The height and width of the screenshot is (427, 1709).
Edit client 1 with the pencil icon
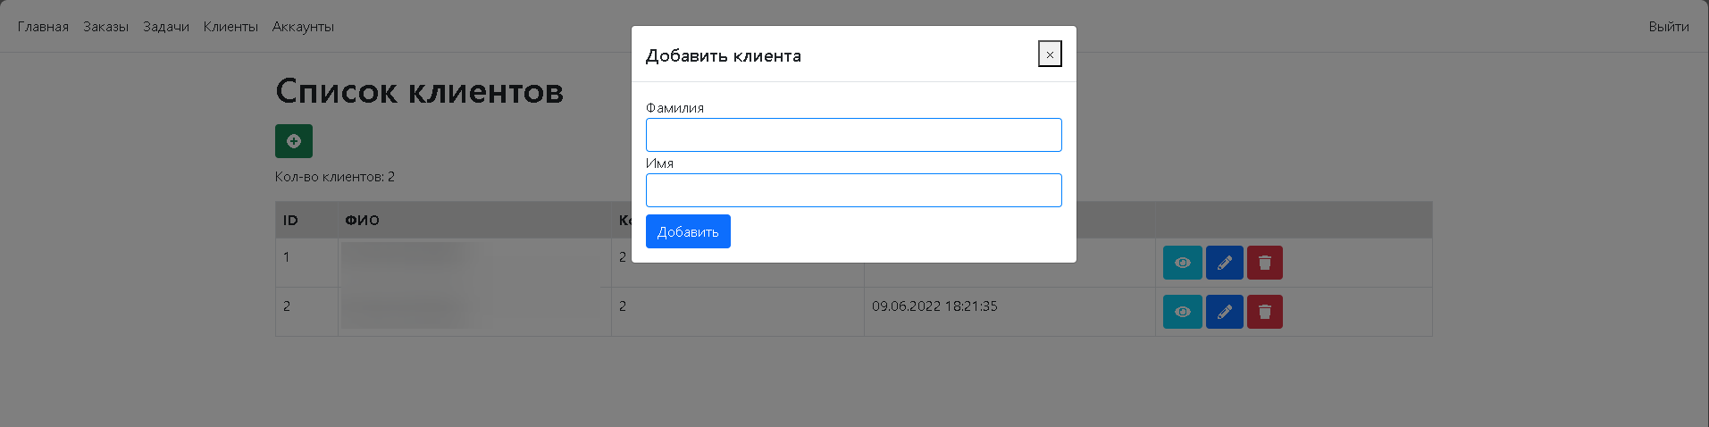[x=1224, y=263]
